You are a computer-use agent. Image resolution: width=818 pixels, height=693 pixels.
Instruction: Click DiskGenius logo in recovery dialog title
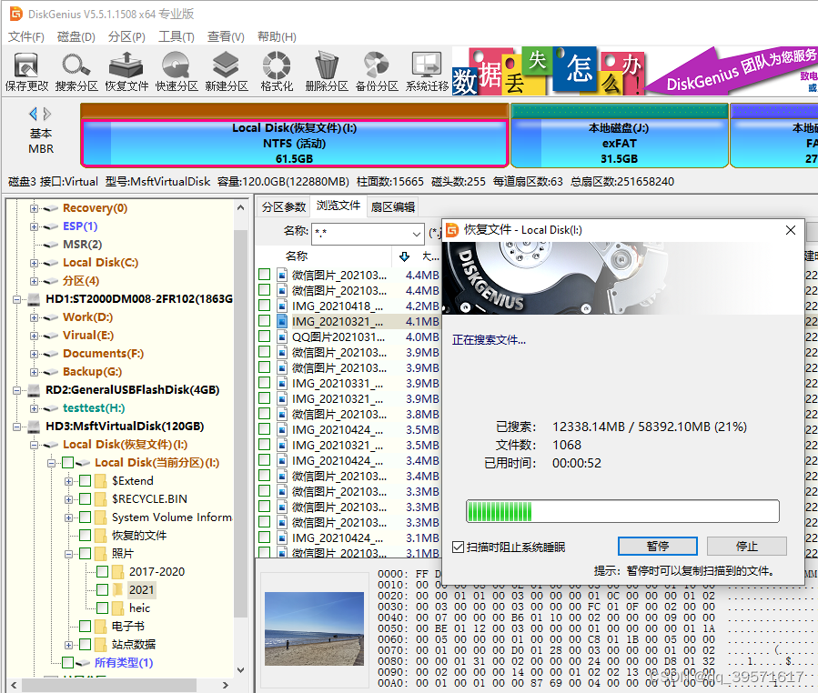tap(452, 230)
